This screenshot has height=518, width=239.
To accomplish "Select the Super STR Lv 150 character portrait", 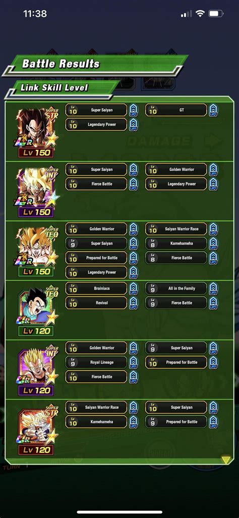I will [x=36, y=132].
